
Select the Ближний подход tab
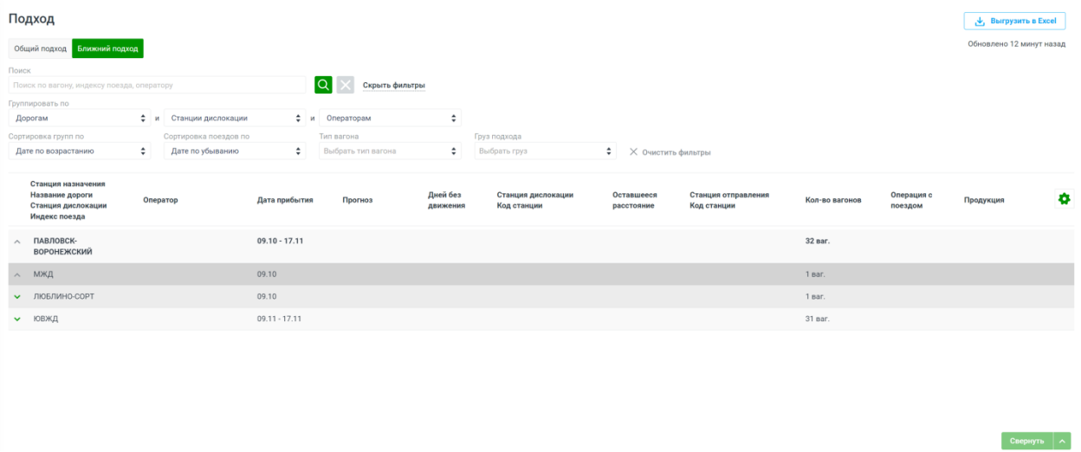(107, 48)
